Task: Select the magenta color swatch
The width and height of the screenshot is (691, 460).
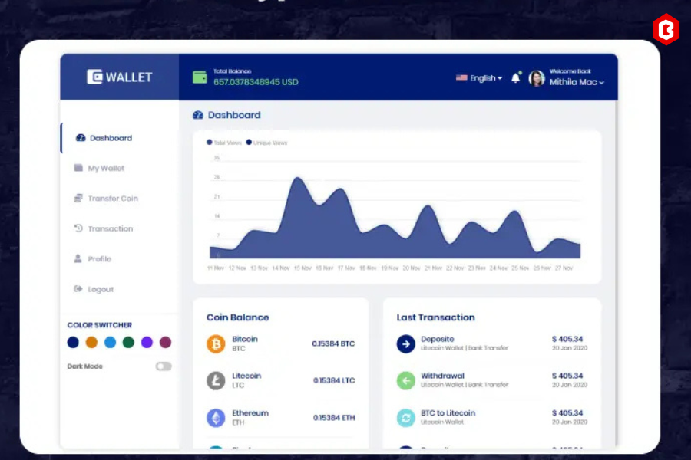Action: [165, 342]
